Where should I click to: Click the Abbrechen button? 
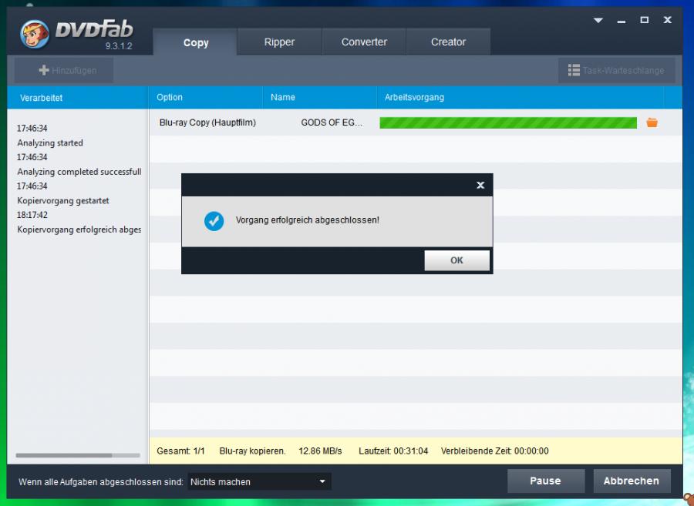point(631,481)
